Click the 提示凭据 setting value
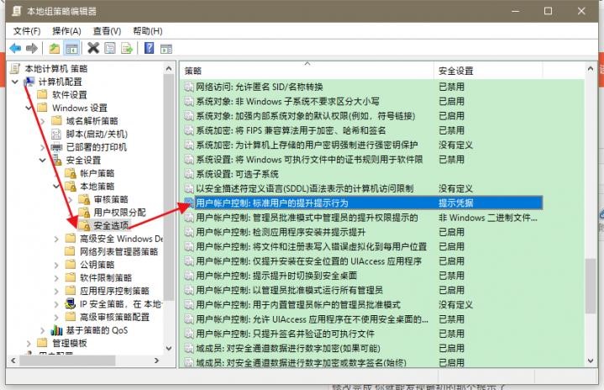Viewport: 604px width, 390px height. [x=456, y=203]
